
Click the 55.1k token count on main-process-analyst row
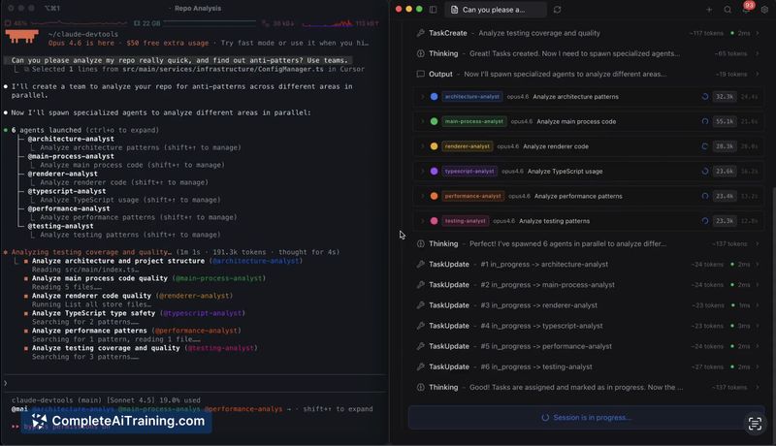coord(725,121)
